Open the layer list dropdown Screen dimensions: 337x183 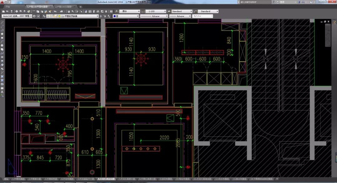(x=97, y=16)
